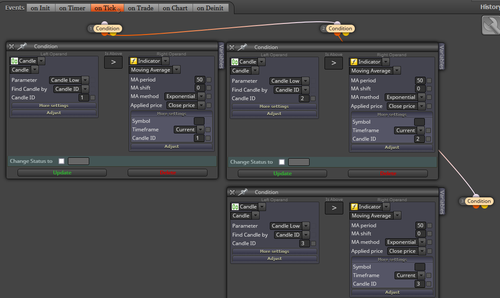The image size is (500, 298).
Task: Toggle MA period checkbox in Candle ID 3 panel
Action: coord(430,226)
